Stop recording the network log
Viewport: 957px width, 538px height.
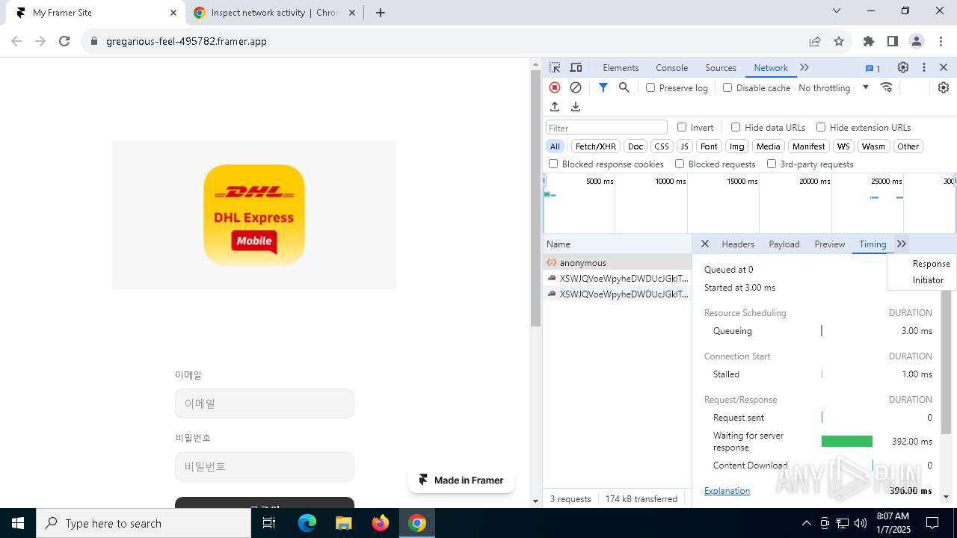tap(555, 87)
